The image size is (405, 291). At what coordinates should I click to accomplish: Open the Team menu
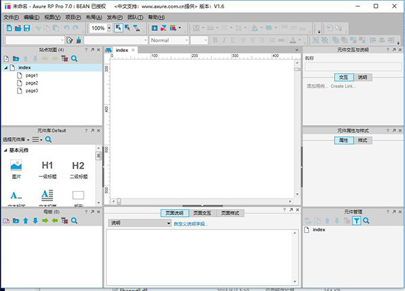pyautogui.click(x=135, y=18)
